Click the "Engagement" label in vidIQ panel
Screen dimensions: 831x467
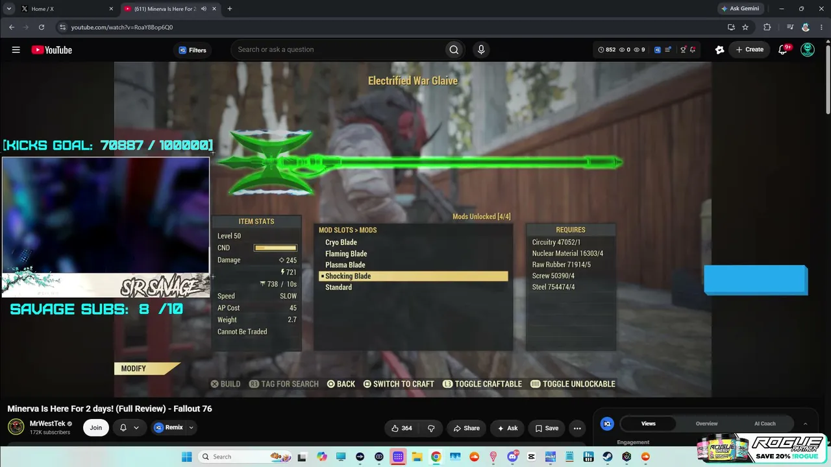(x=633, y=442)
